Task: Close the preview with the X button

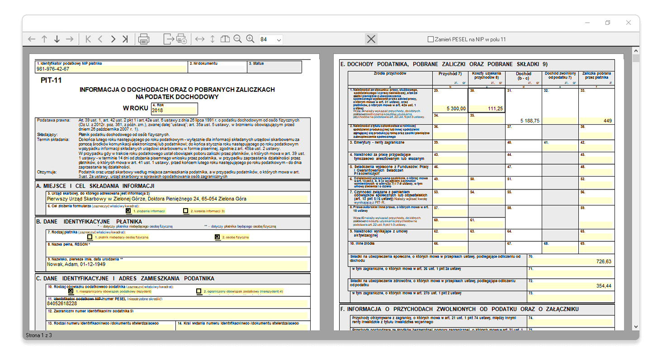Action: click(x=371, y=39)
